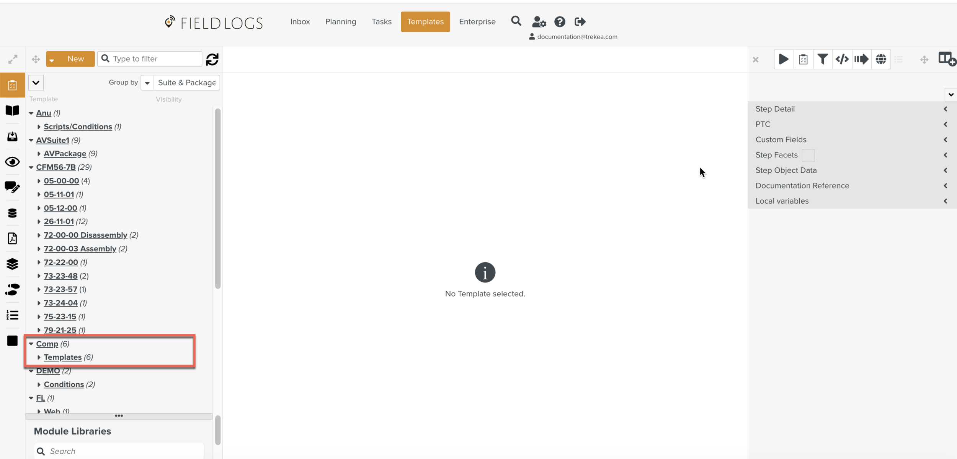This screenshot has height=459, width=957.
Task: Click the play icon in right toolbar
Action: tap(783, 59)
